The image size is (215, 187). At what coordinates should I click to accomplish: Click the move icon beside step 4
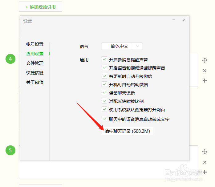(x=205, y=60)
